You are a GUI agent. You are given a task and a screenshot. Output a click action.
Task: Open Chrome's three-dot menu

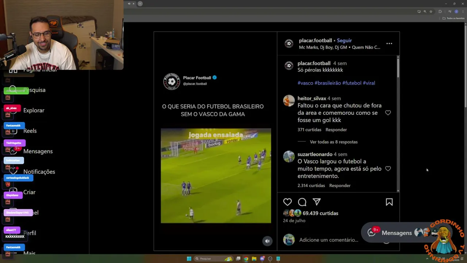click(463, 11)
